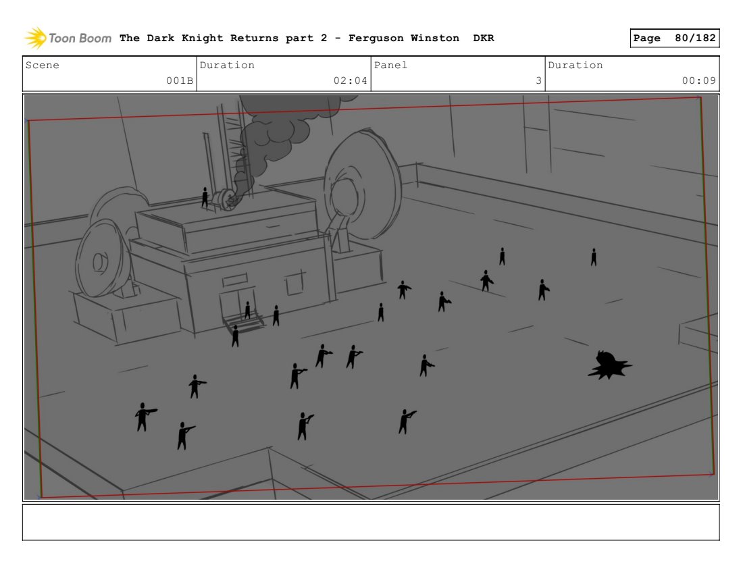Click the Toon Boom sunburst logo
Screen dimensions: 743x574
click(36, 38)
